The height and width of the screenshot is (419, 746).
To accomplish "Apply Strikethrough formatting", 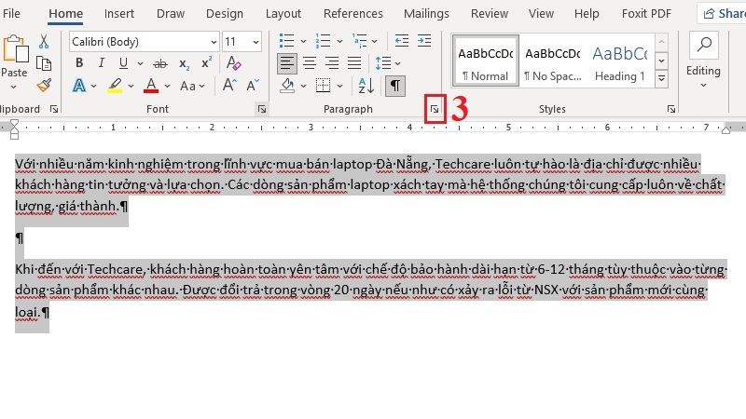I will tap(160, 63).
